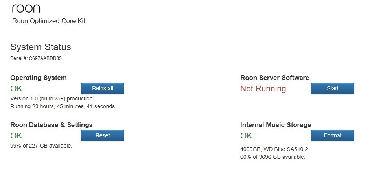Click the Not Running status text
The width and height of the screenshot is (372, 173).
pos(263,89)
